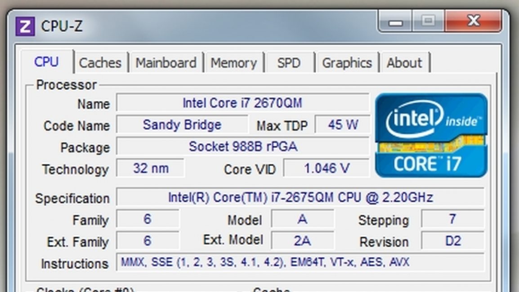
Task: Show the About tab
Action: (x=404, y=63)
